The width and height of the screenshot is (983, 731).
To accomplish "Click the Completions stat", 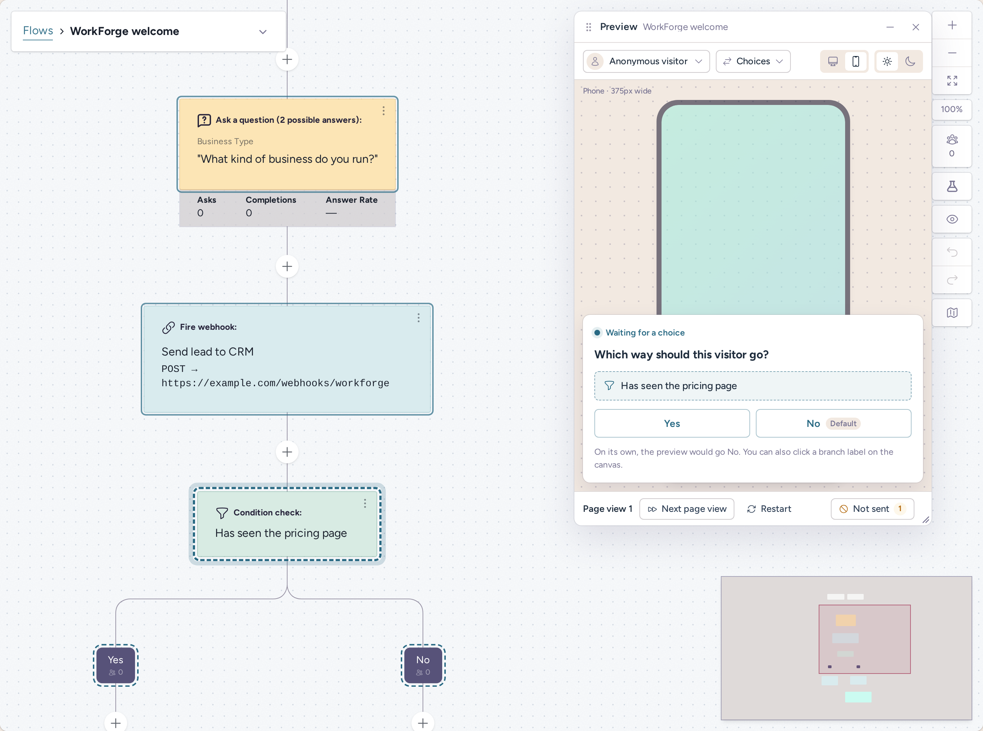I will click(271, 206).
